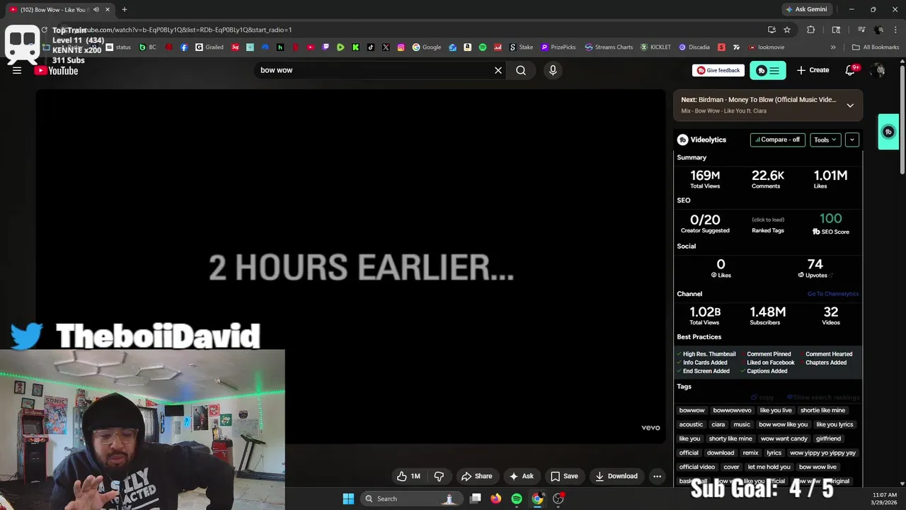
Task: Open the All Bookmarks folder
Action: point(876,47)
